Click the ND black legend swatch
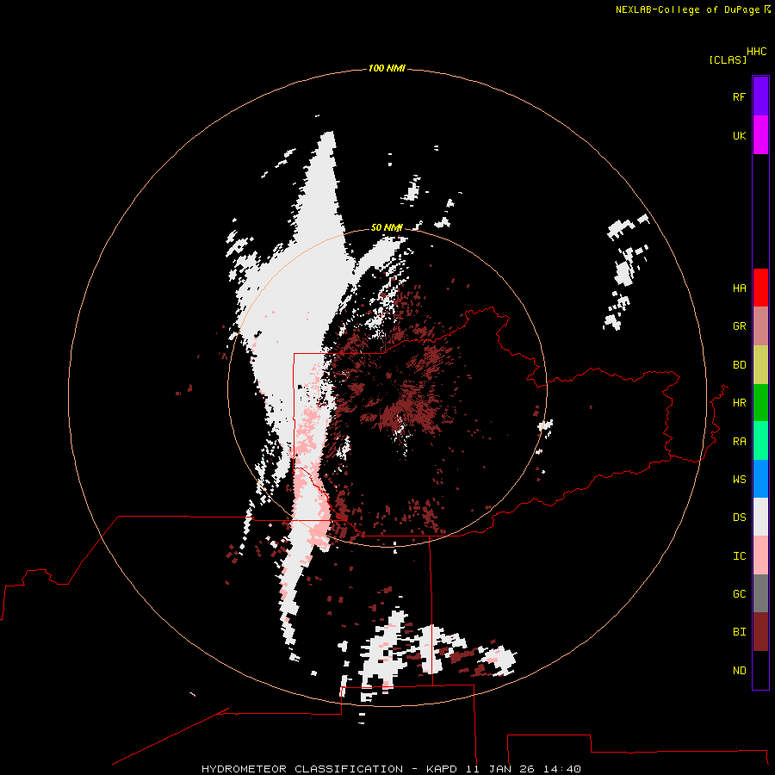775x775 pixels. pos(760,670)
